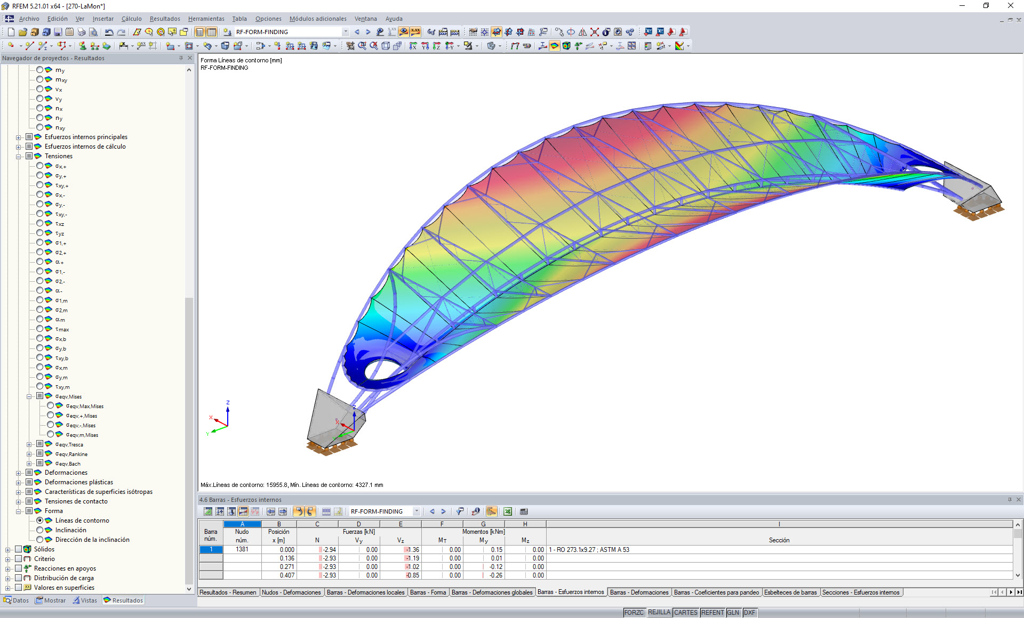Click the filter icon in table toolbar
Viewport: 1024px width, 618px height.
point(460,511)
